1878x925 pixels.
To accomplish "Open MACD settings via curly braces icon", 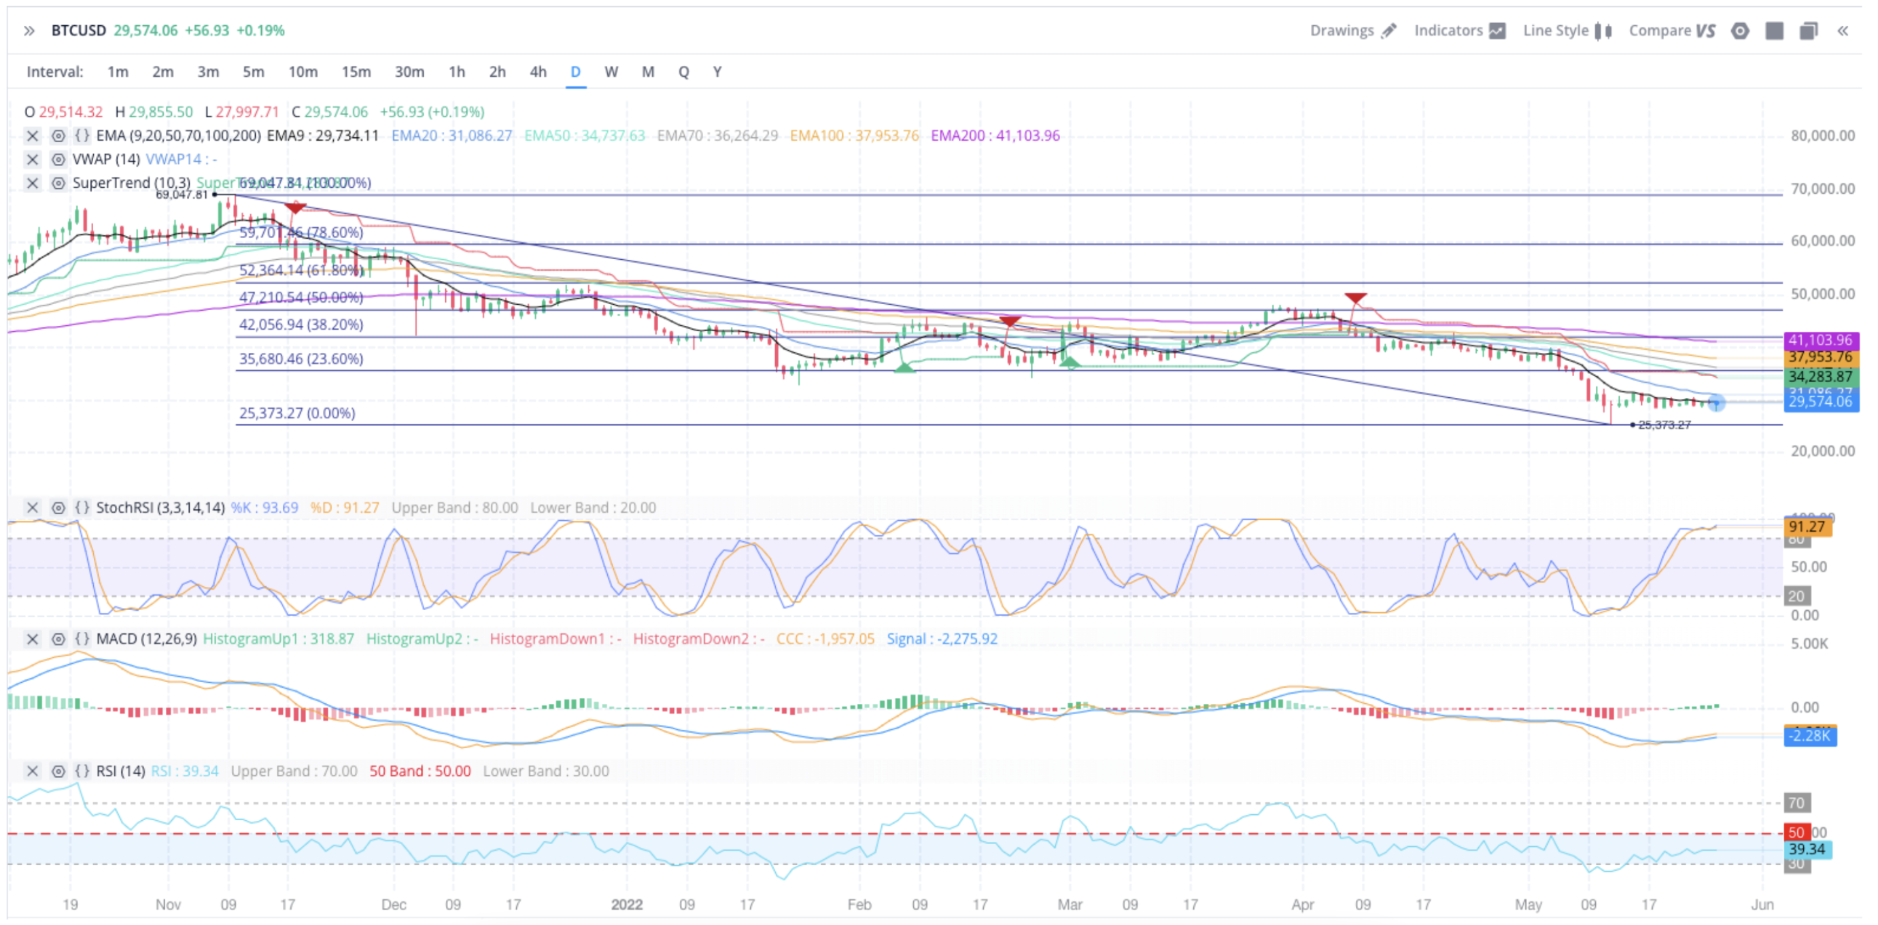I will [x=82, y=639].
